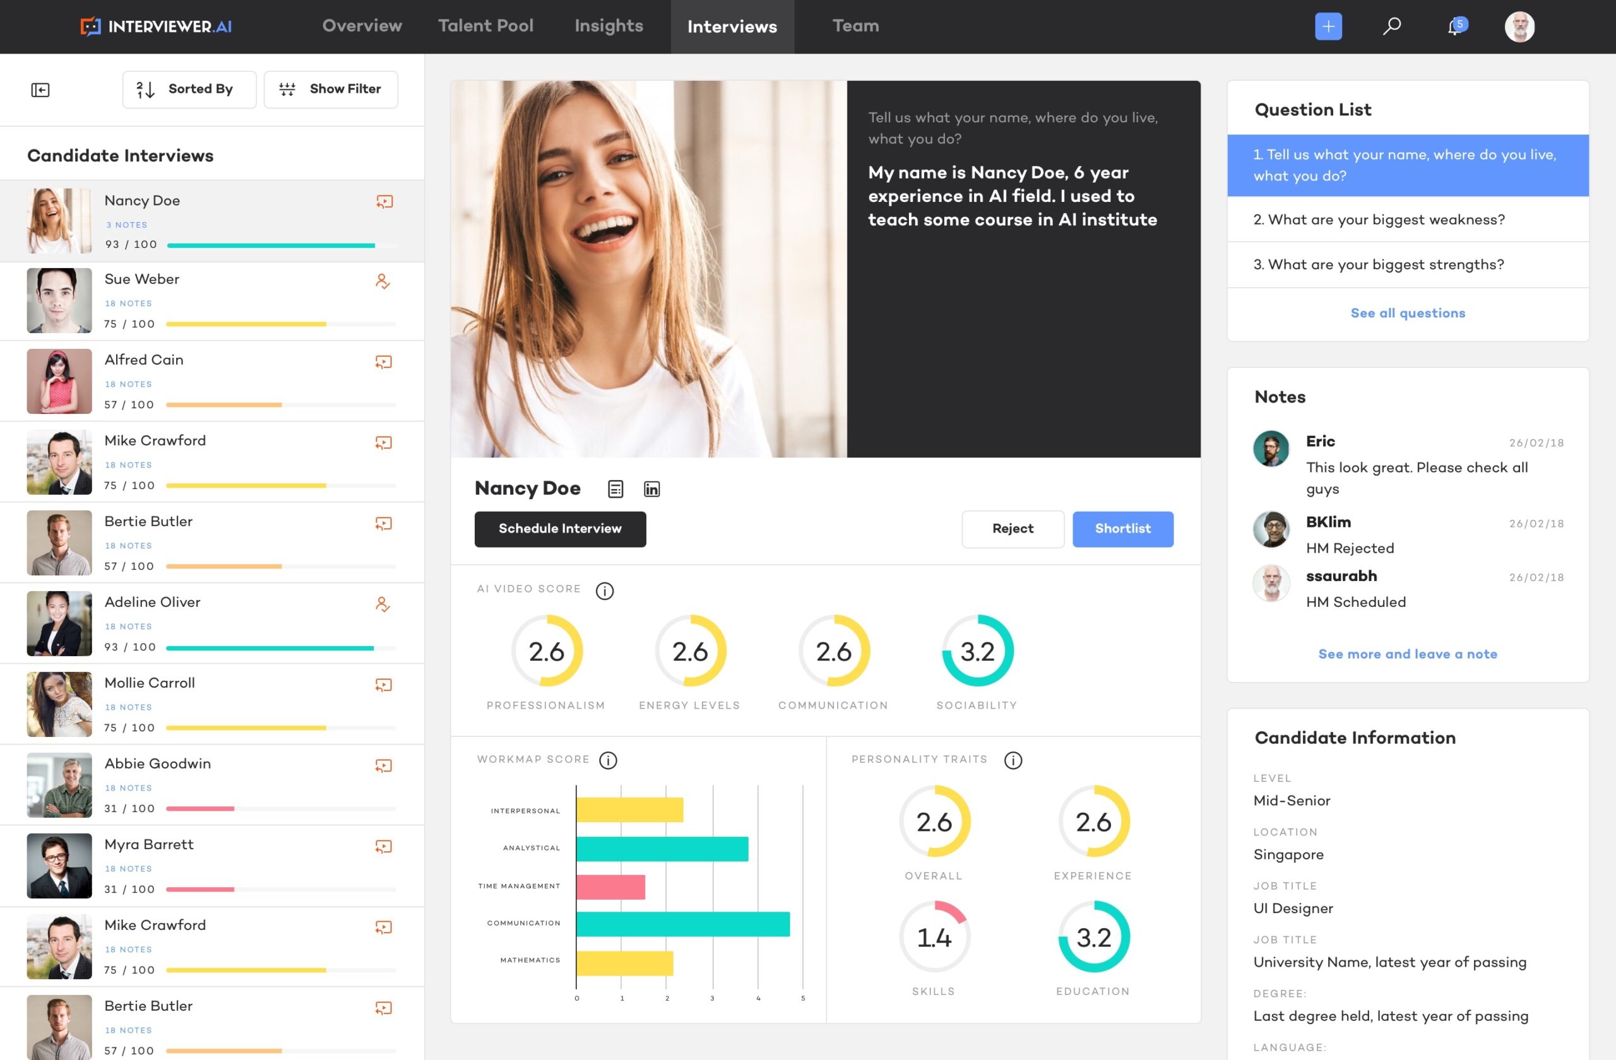1616x1060 pixels.
Task: Click Nancy Doe's 93/100 score bar
Action: 271,245
